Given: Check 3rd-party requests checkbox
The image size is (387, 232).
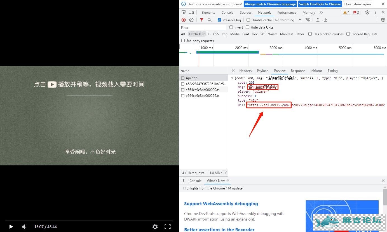Looking at the screenshot, I should tap(183, 41).
